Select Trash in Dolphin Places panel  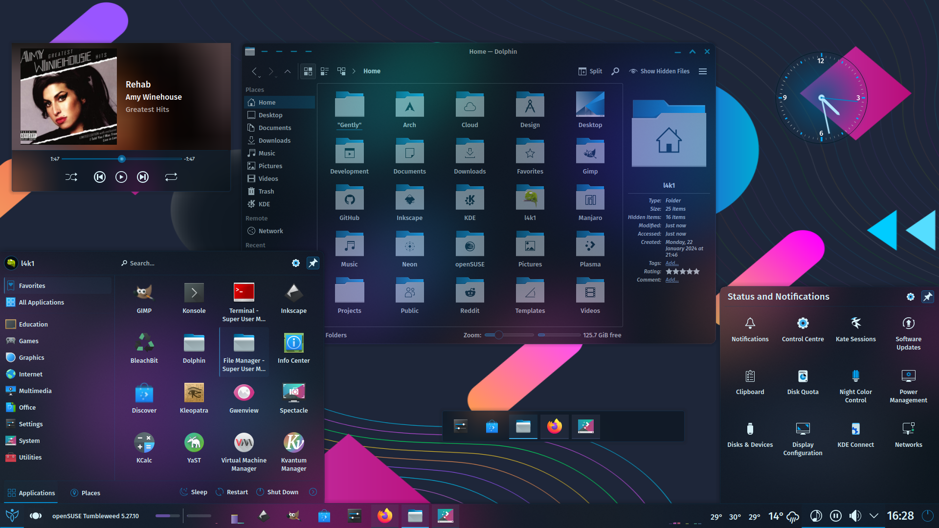tap(279, 191)
